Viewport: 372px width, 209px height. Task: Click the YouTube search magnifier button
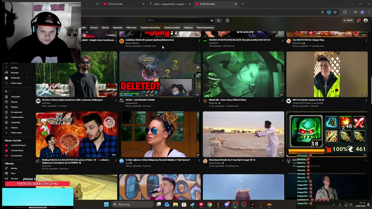(219, 20)
